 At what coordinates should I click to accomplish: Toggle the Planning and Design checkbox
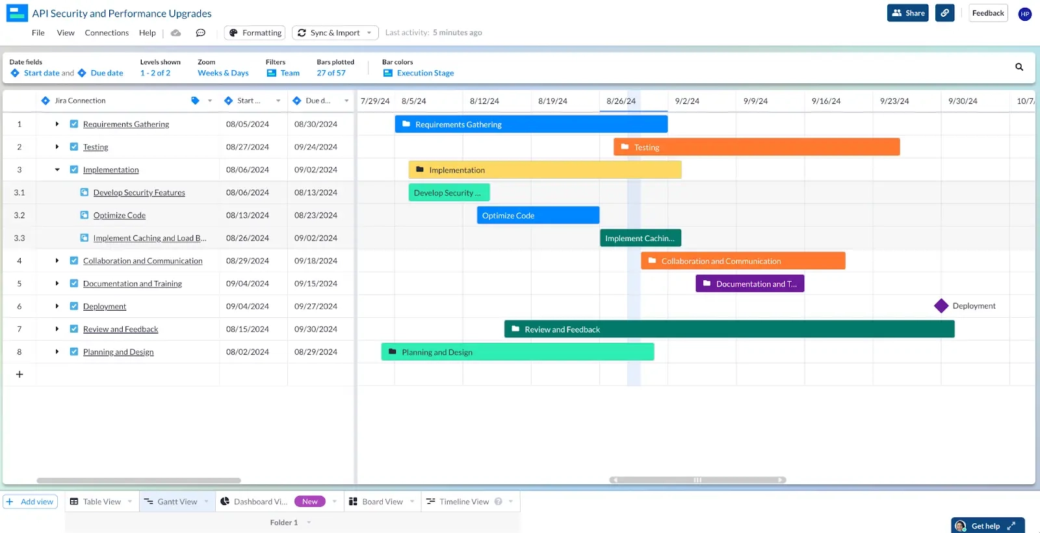74,352
